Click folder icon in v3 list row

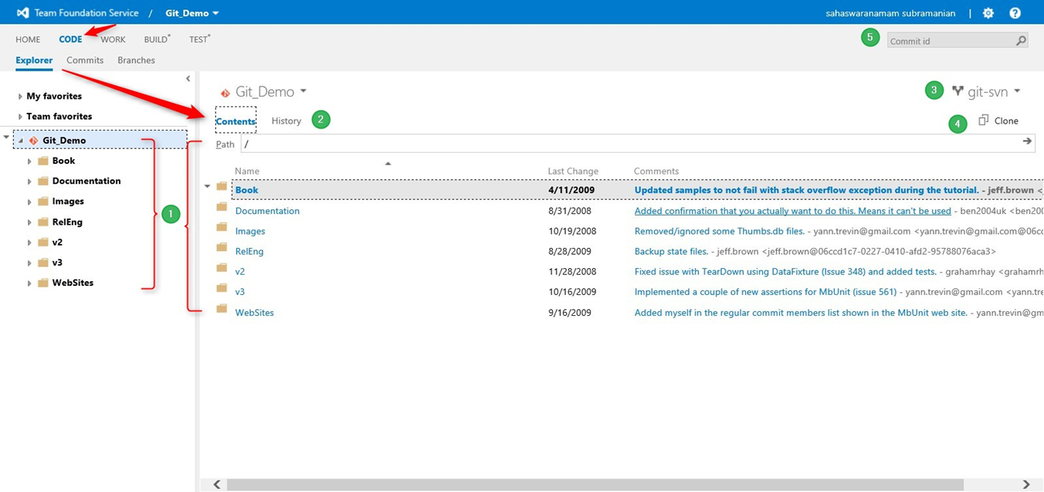[222, 288]
